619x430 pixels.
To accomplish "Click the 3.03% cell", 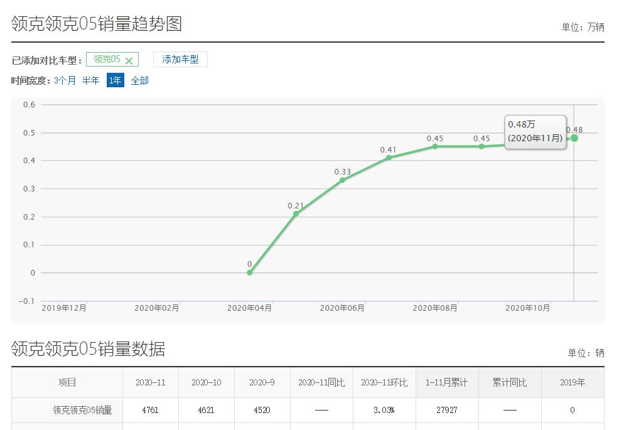I will point(384,410).
